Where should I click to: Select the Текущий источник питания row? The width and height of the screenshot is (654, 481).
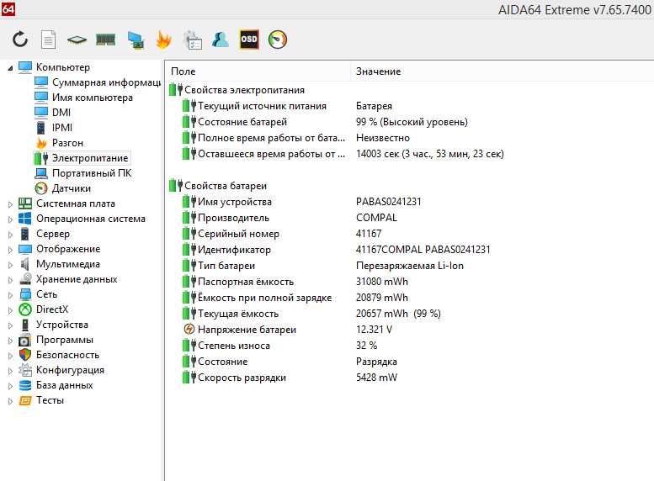(x=410, y=106)
